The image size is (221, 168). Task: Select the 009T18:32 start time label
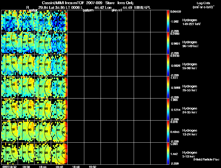pos(9,166)
